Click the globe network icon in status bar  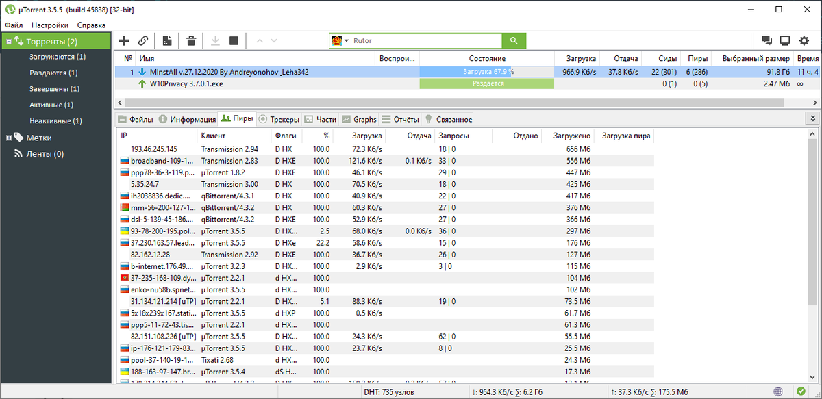point(778,391)
